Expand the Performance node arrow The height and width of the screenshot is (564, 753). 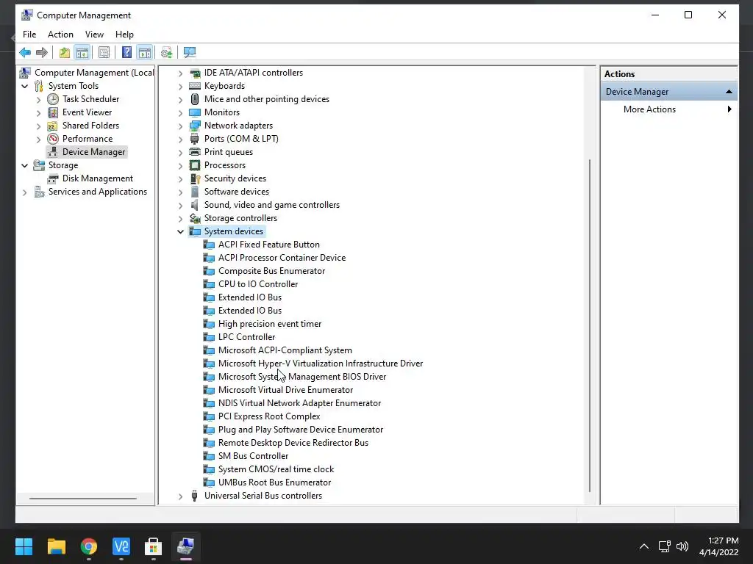pos(39,140)
